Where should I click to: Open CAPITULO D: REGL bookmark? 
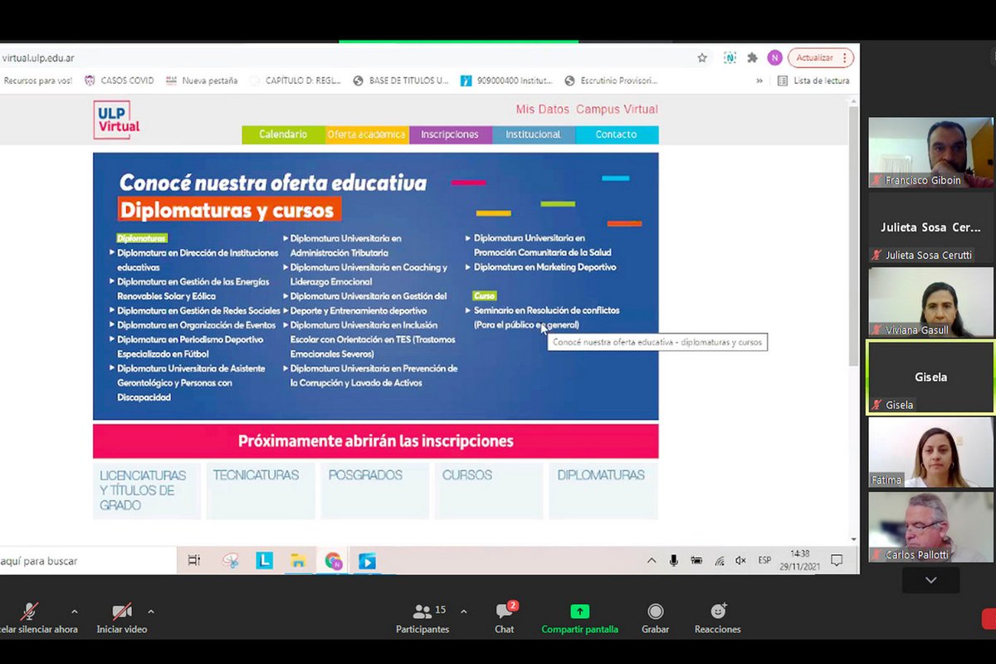click(x=295, y=81)
